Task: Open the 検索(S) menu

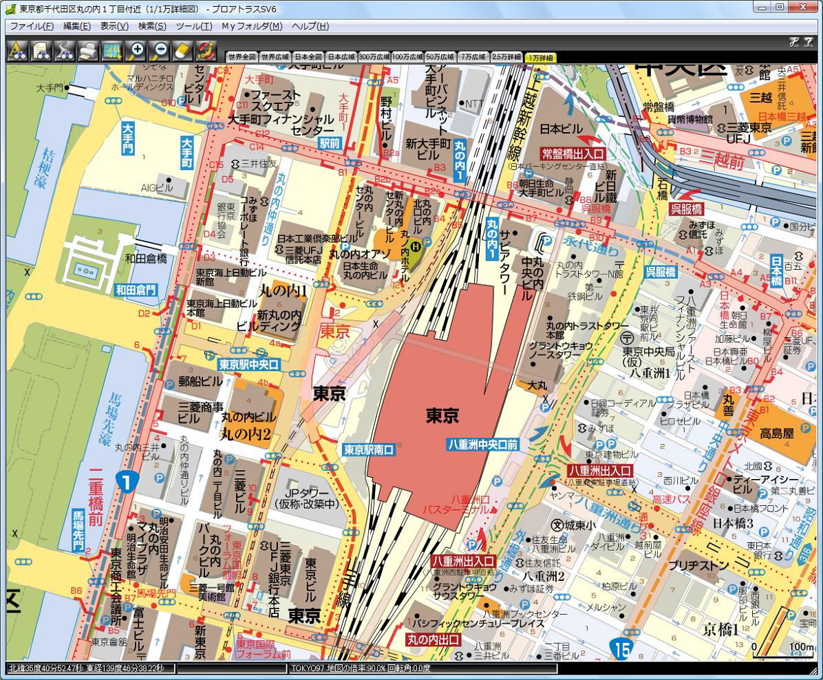Action: 151,26
